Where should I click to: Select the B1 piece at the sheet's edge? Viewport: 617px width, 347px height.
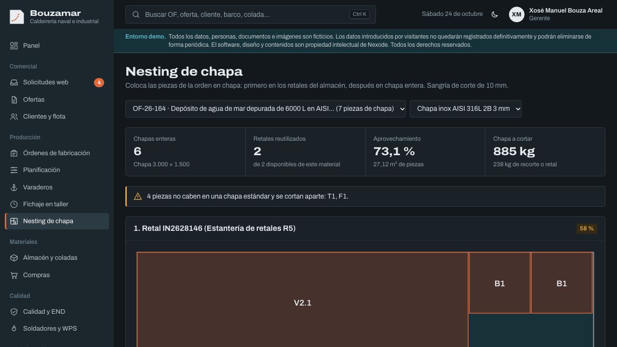[562, 283]
